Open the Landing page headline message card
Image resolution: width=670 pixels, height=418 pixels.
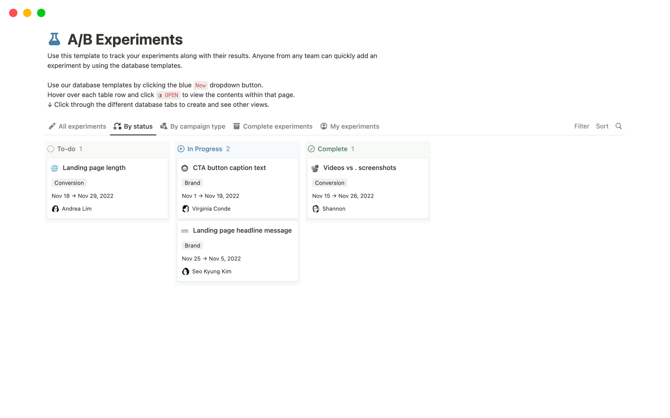point(242,231)
